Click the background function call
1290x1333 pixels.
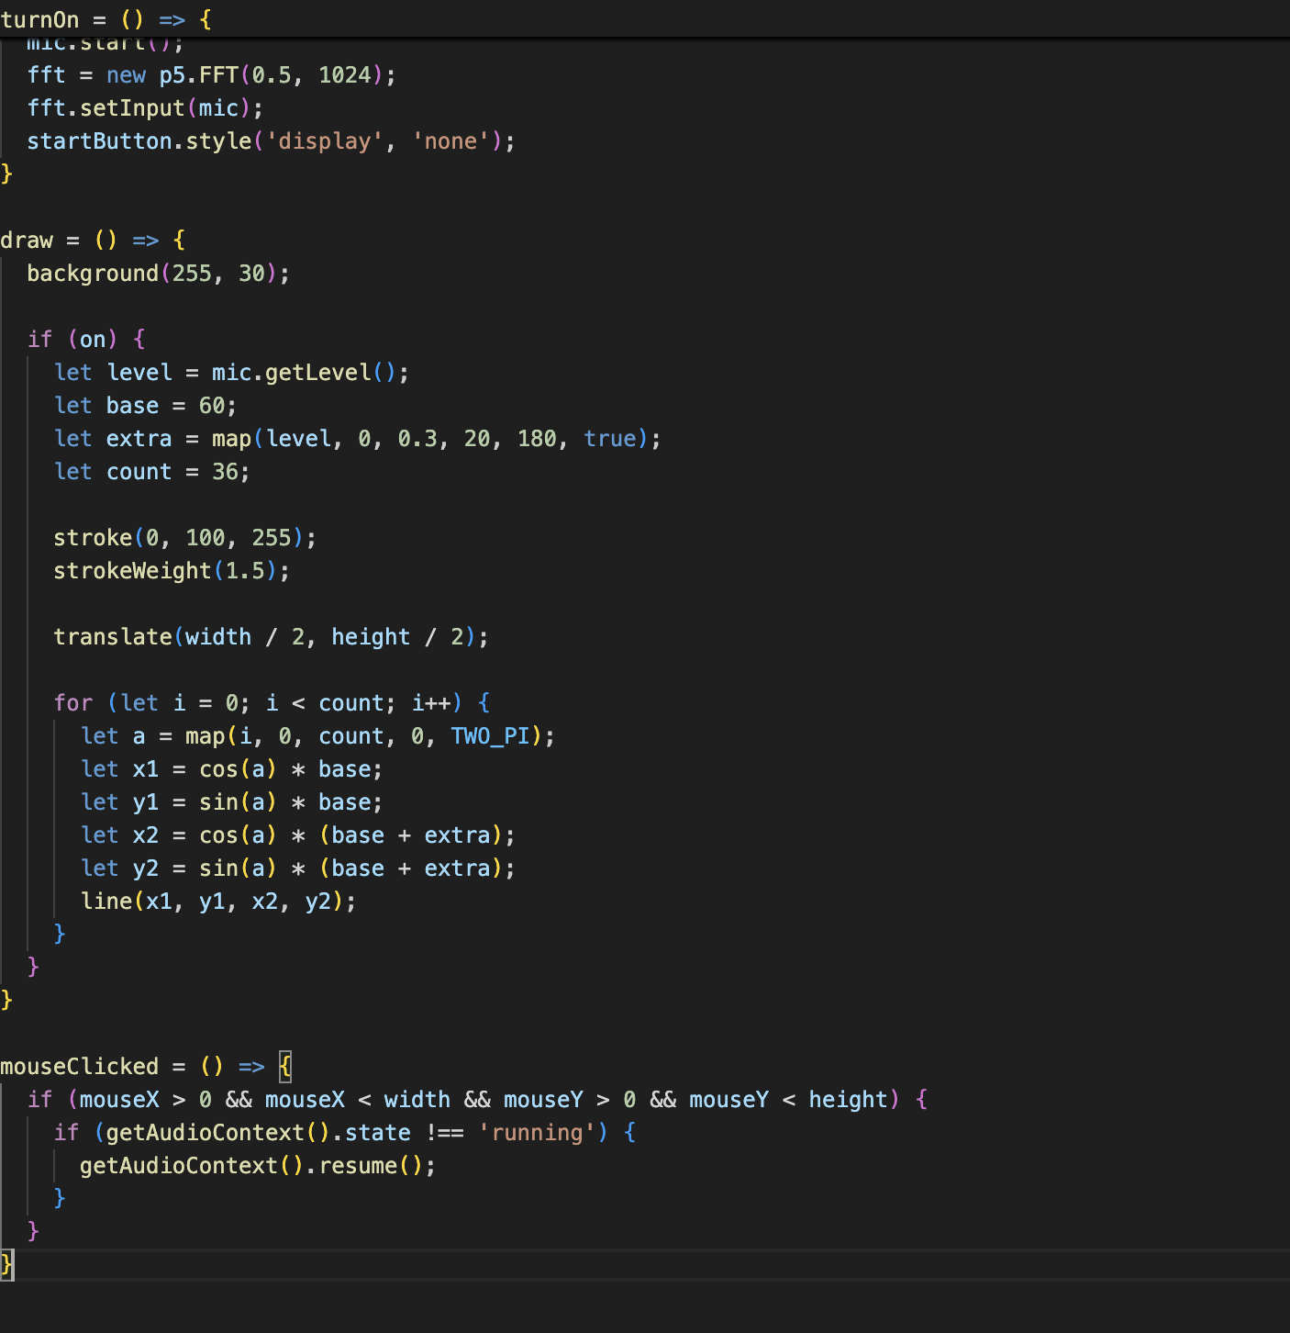tap(93, 274)
